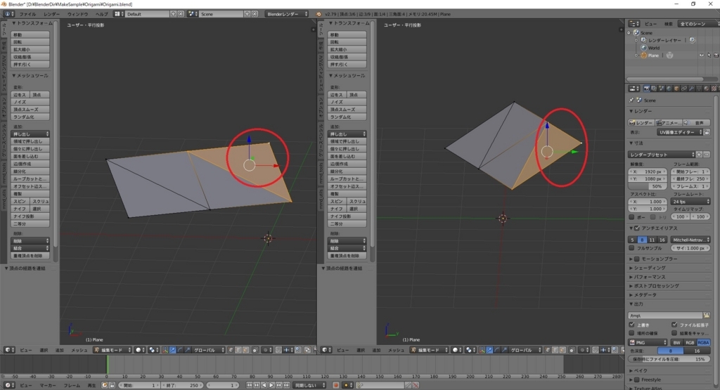Image resolution: width=720 pixels, height=390 pixels.
Task: Add a new scene with the plus beside Scene
Action: pyautogui.click(x=247, y=14)
